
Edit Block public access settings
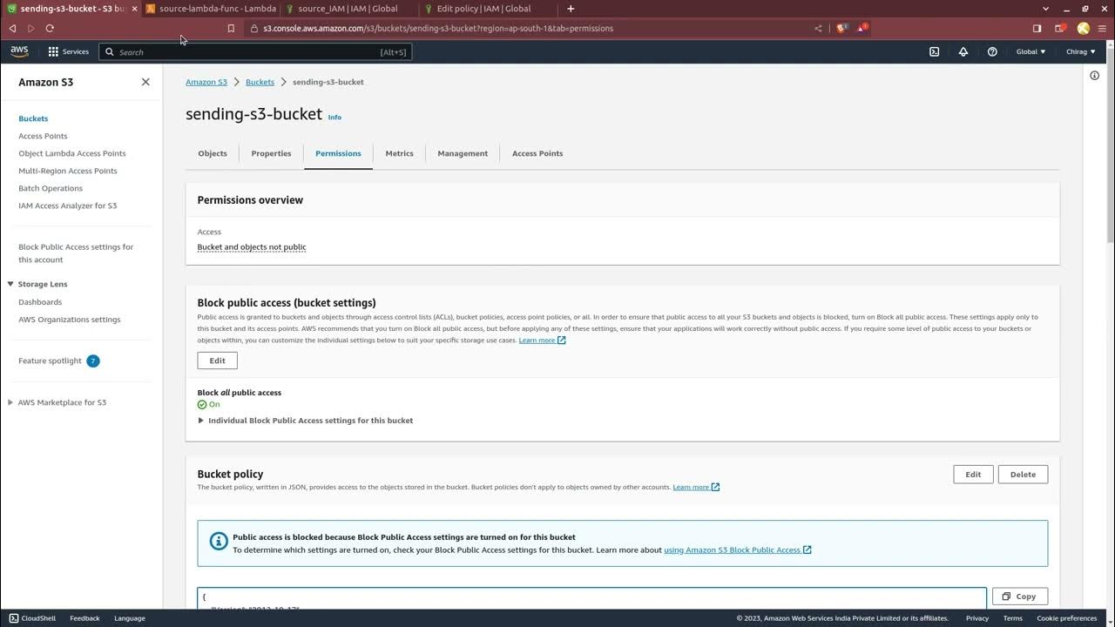218,361
